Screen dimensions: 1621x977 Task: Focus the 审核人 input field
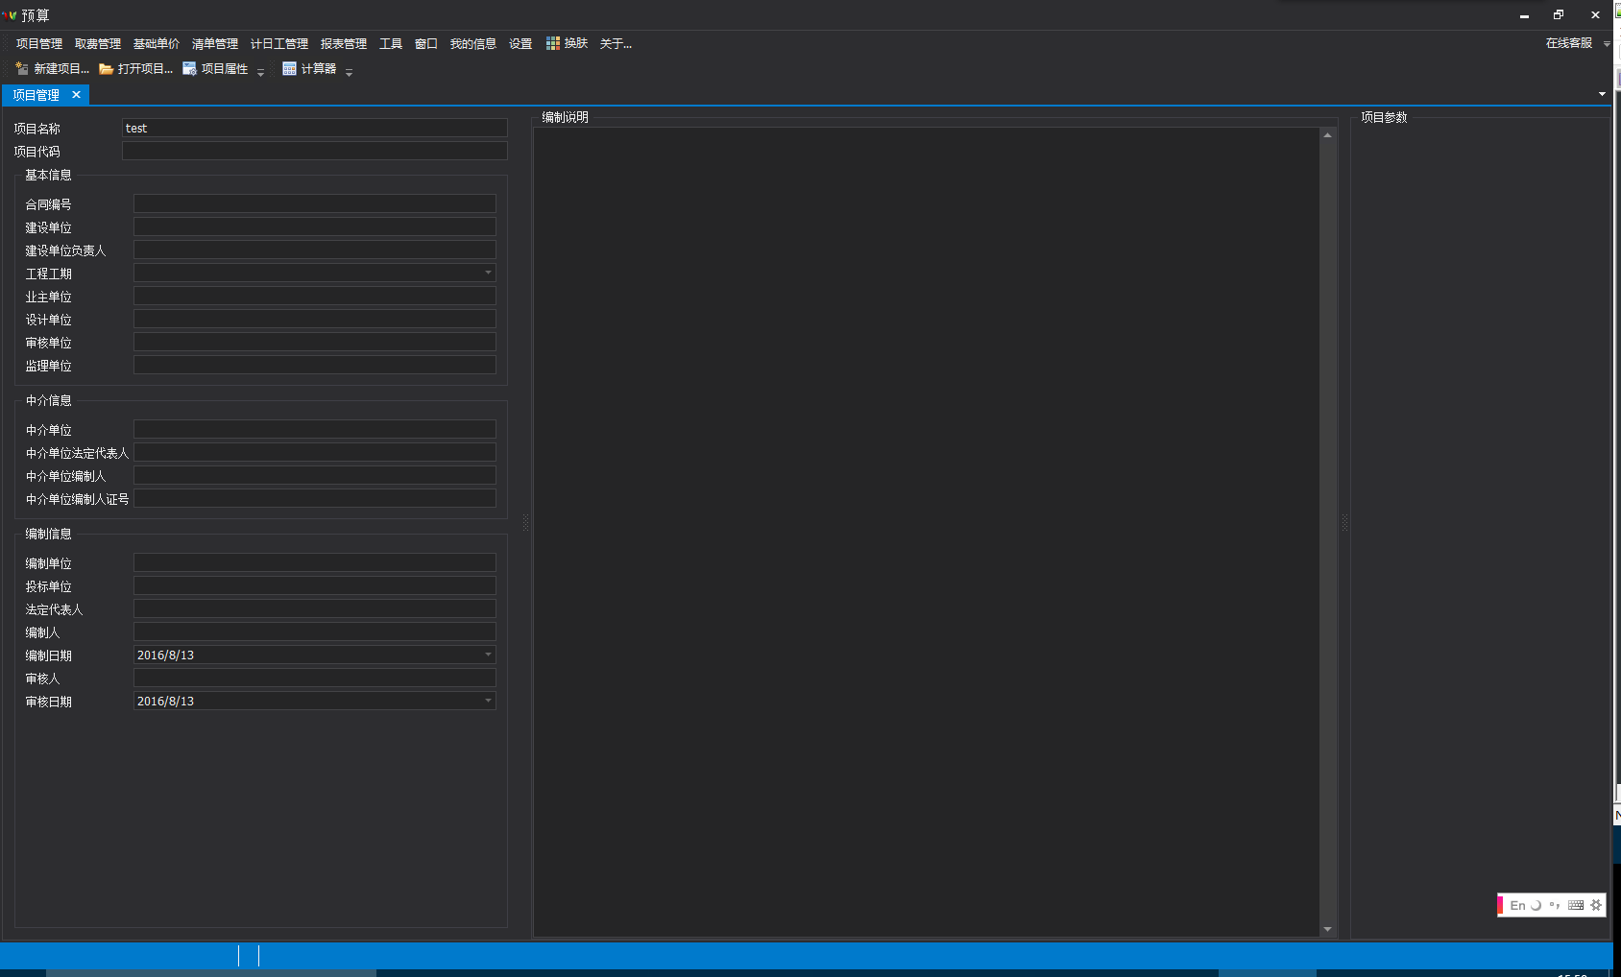(315, 678)
